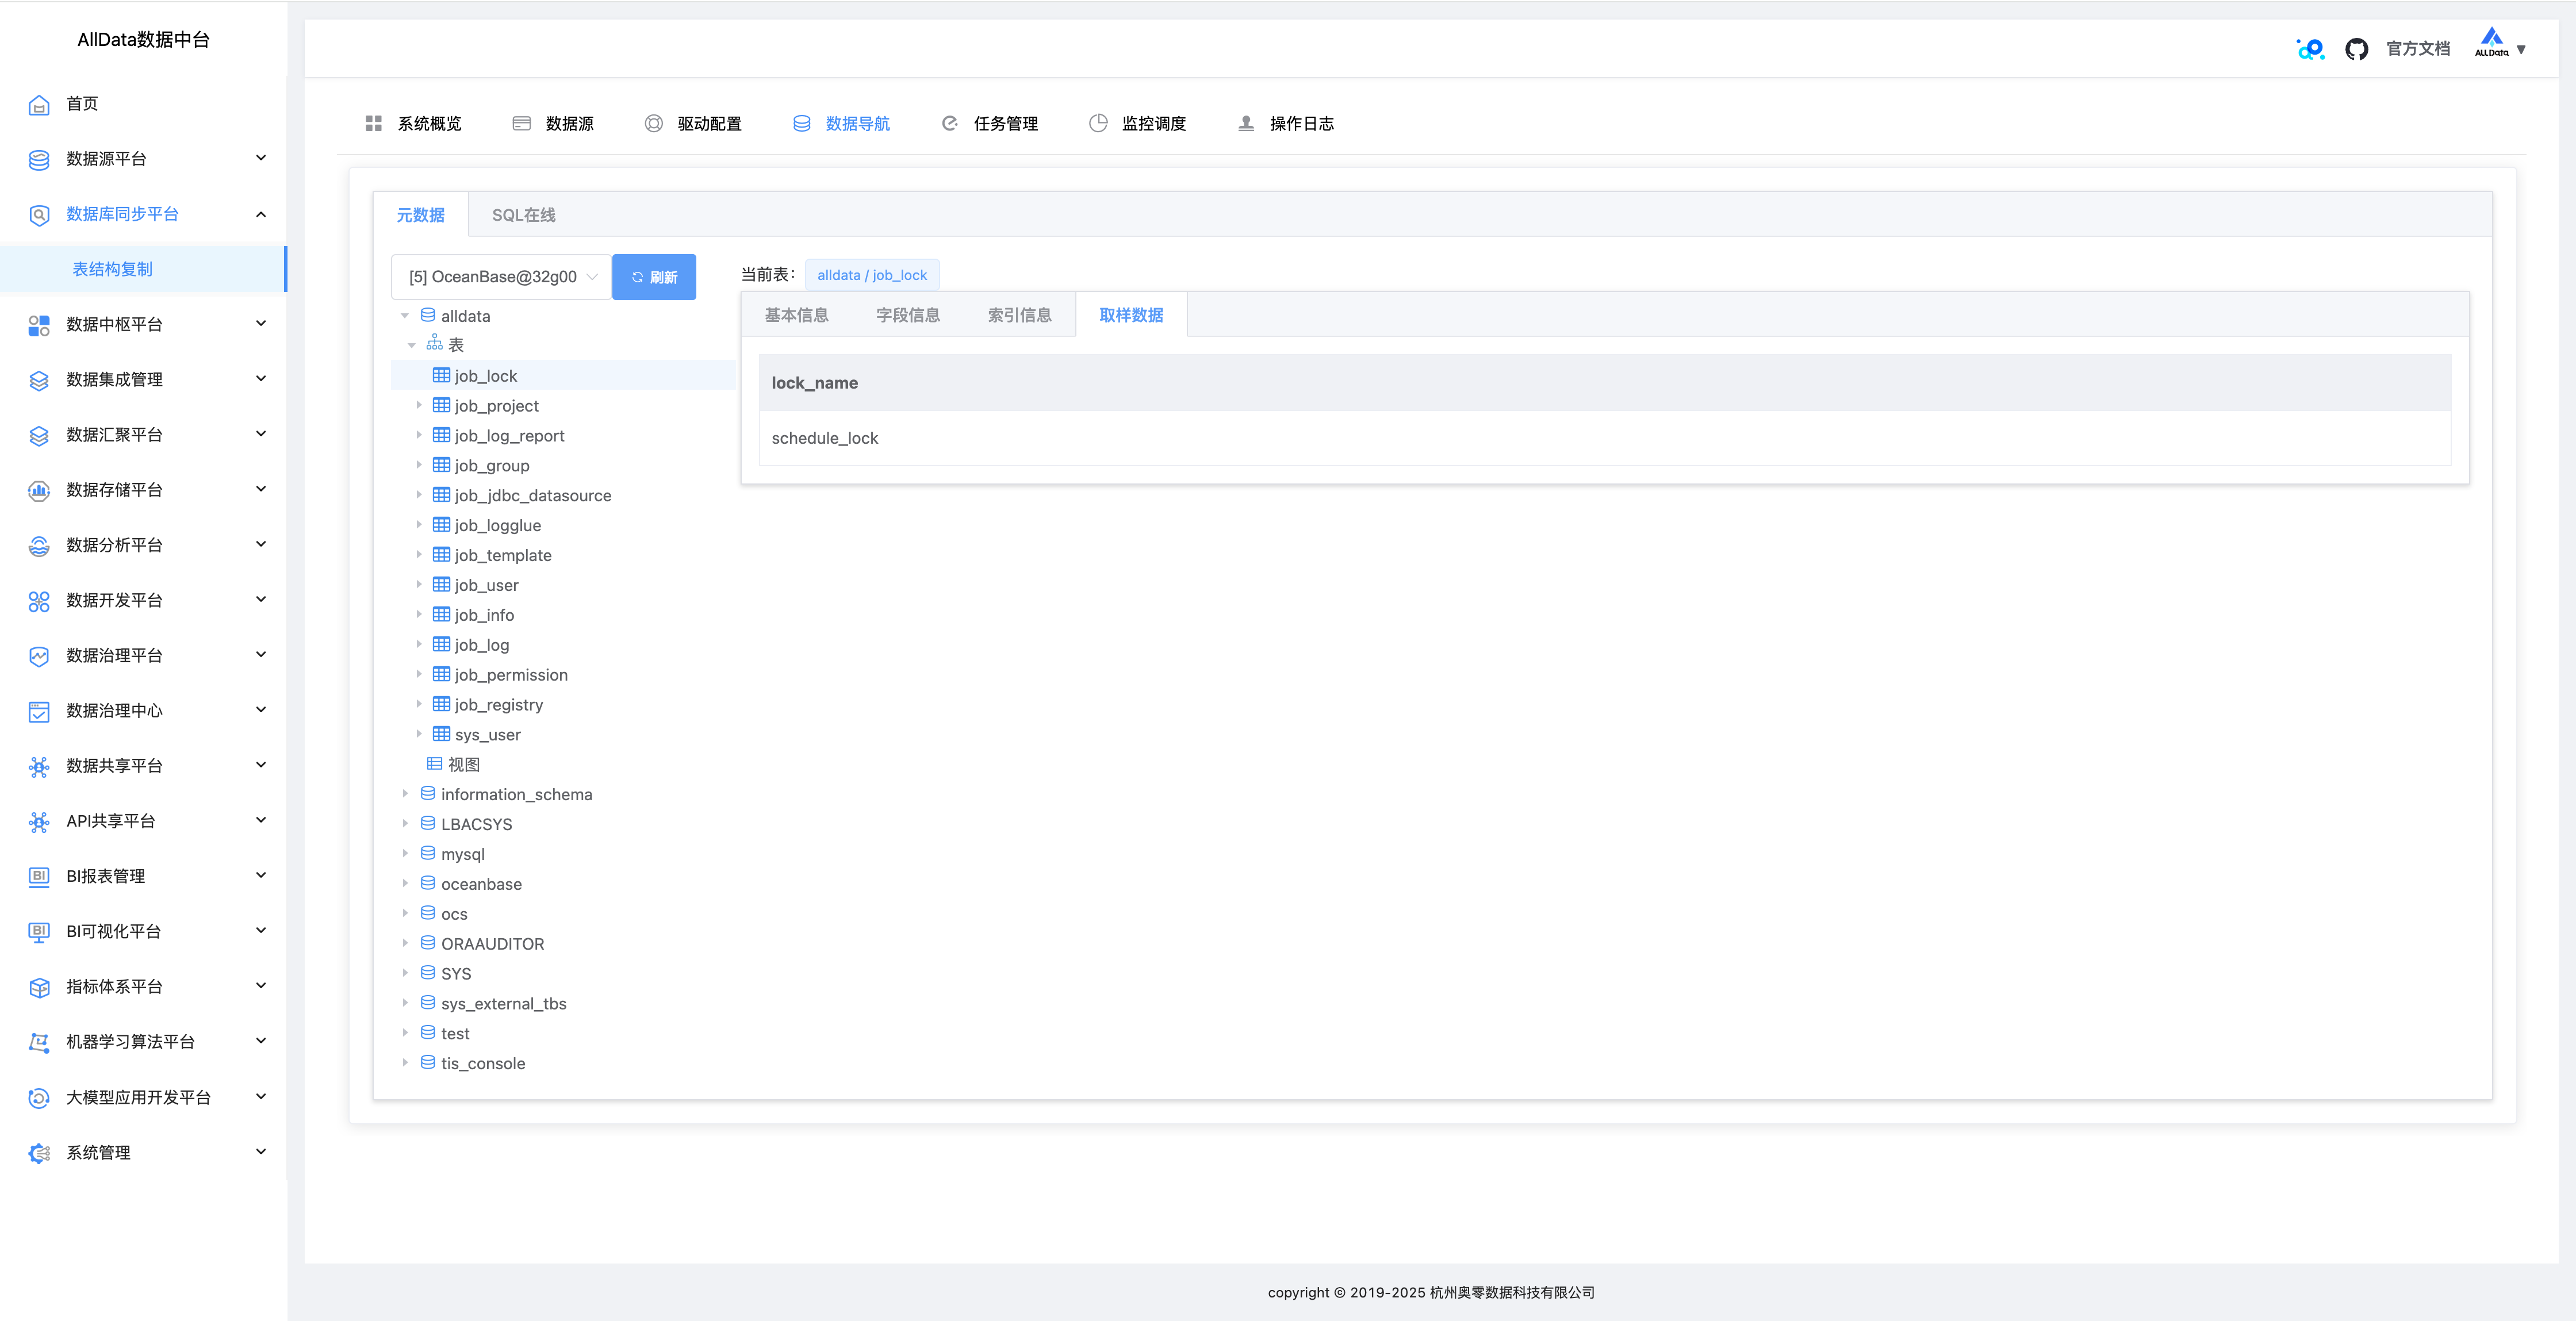Click the alldata / job_lock table tag
The image size is (2576, 1321).
click(872, 275)
